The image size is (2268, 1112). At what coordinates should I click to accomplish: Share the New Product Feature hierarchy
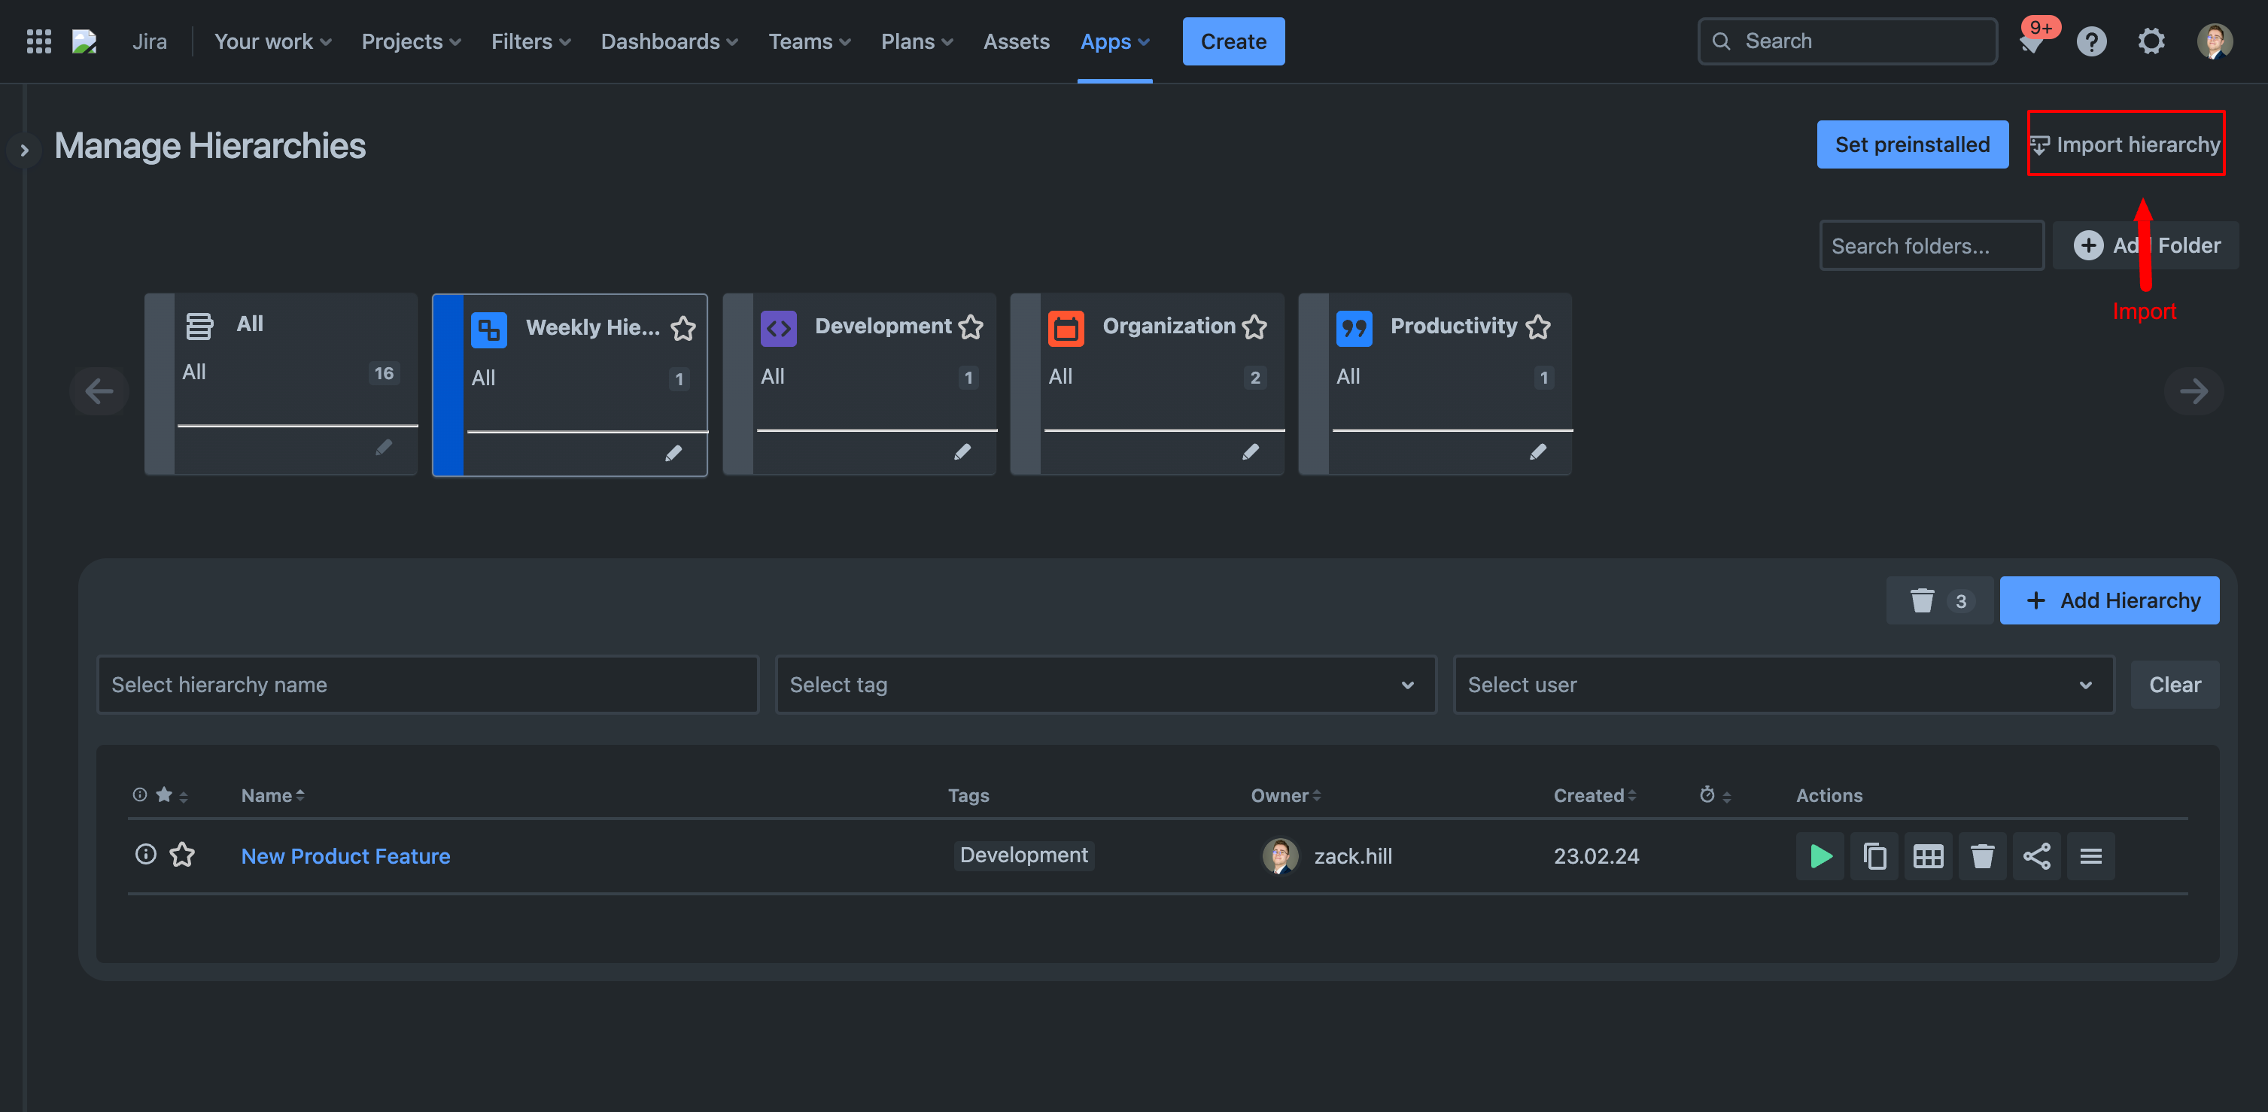pos(2036,855)
